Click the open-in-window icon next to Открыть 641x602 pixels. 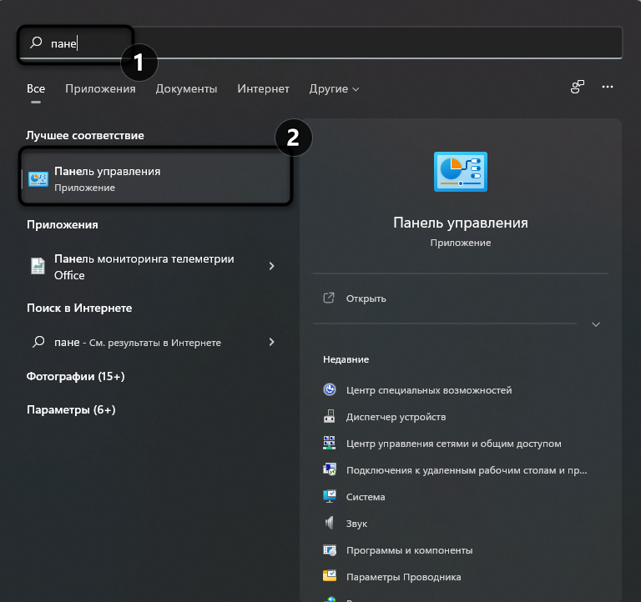coord(329,298)
